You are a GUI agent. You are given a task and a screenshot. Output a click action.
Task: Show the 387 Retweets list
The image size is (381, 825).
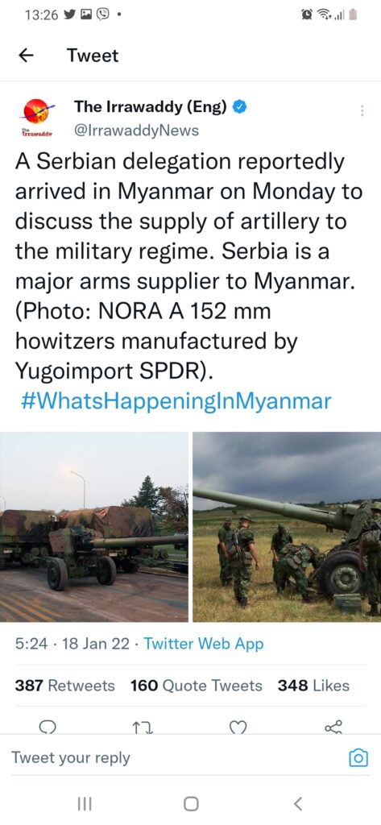tap(64, 686)
